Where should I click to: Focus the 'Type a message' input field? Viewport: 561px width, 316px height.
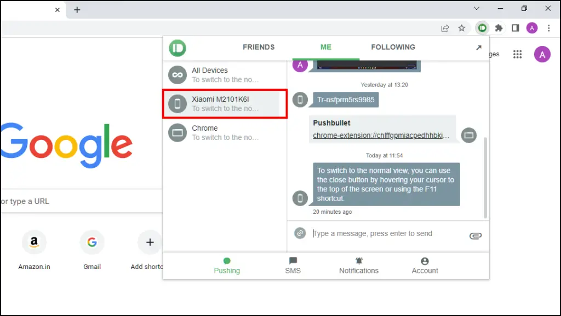388,233
